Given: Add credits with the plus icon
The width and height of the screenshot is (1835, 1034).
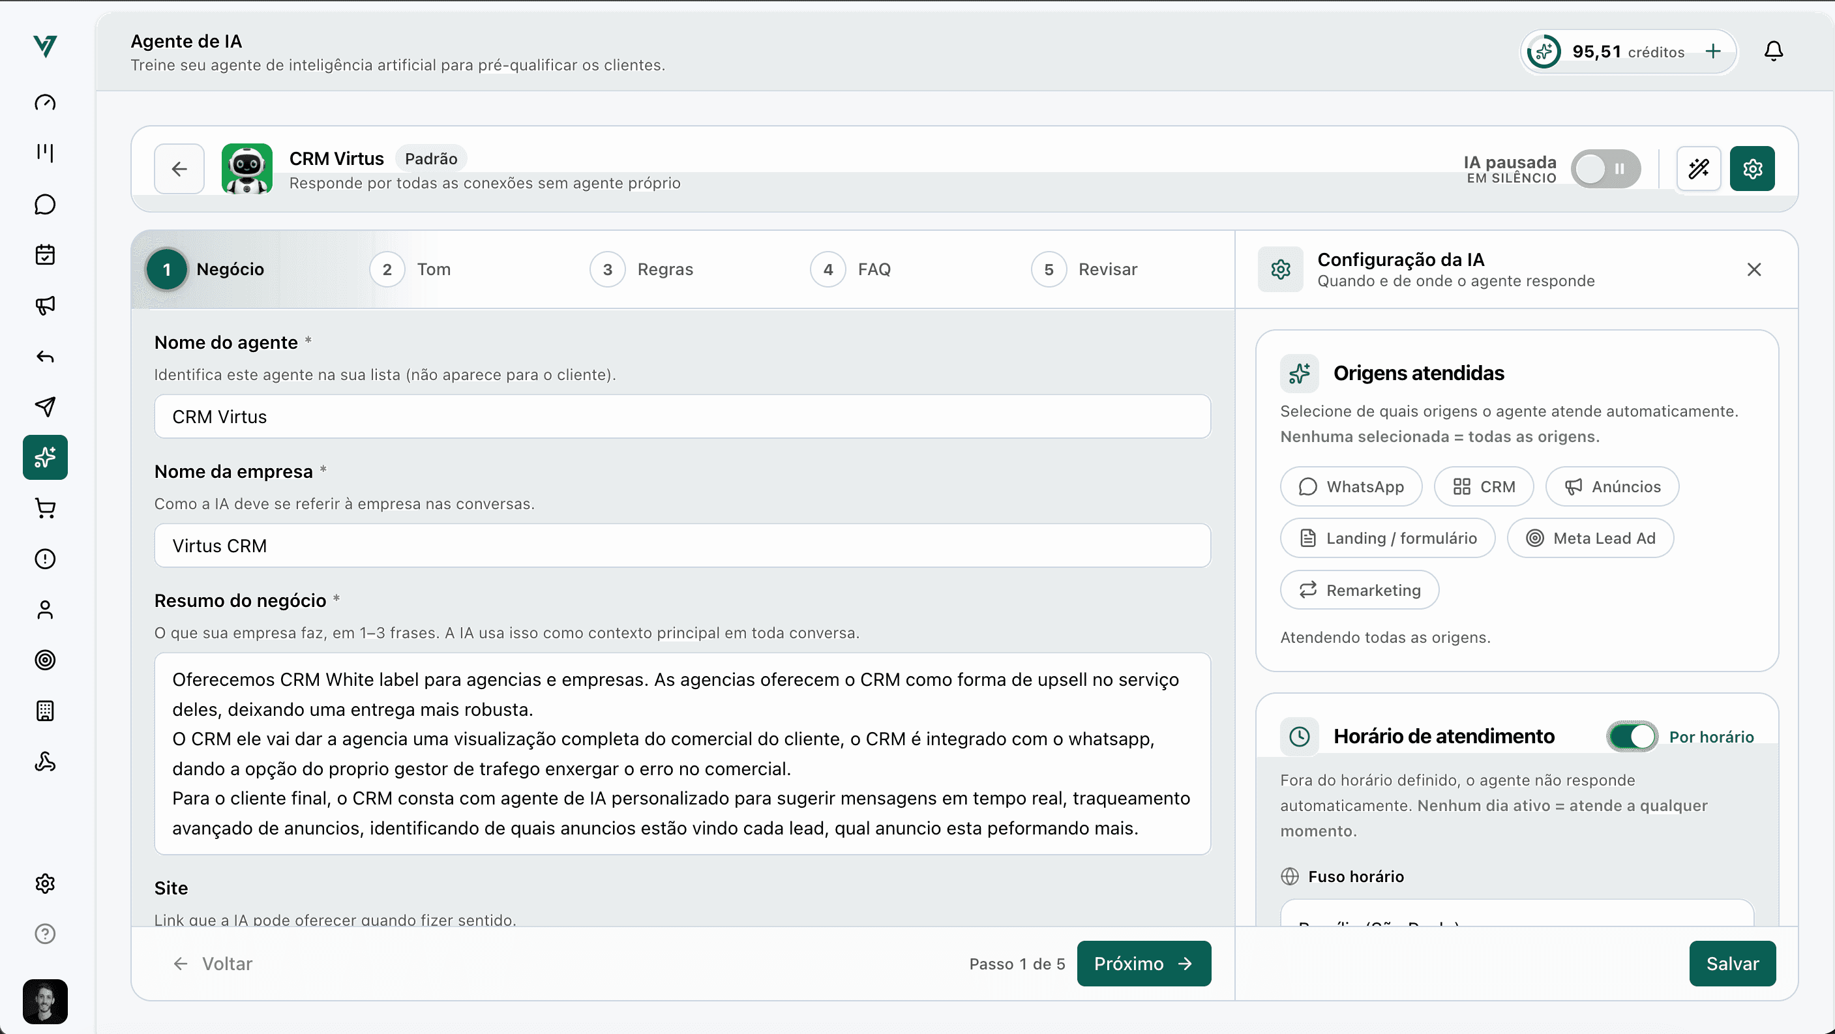Looking at the screenshot, I should pos(1713,52).
